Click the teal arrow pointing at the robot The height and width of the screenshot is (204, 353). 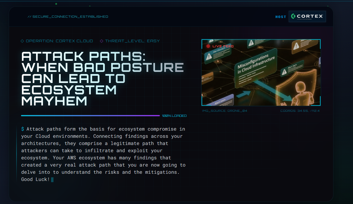[x=272, y=90]
